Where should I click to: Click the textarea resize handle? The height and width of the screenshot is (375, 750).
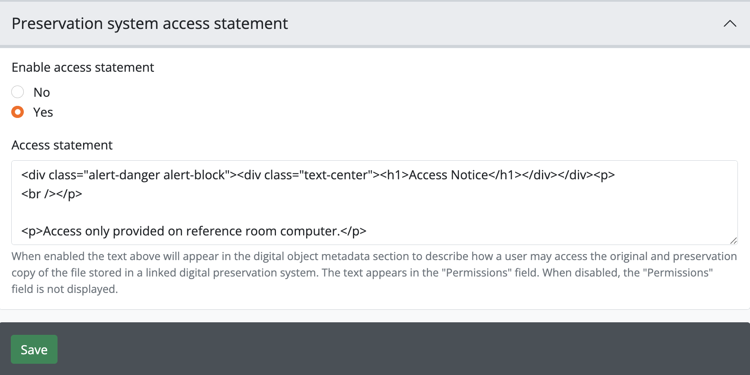tap(733, 241)
